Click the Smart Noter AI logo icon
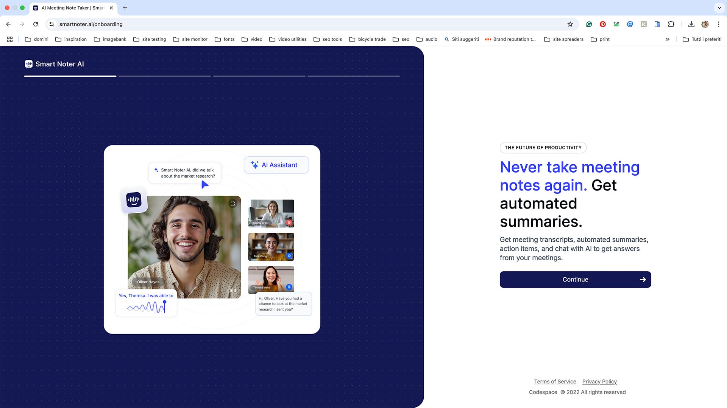The height and width of the screenshot is (408, 727). 29,64
